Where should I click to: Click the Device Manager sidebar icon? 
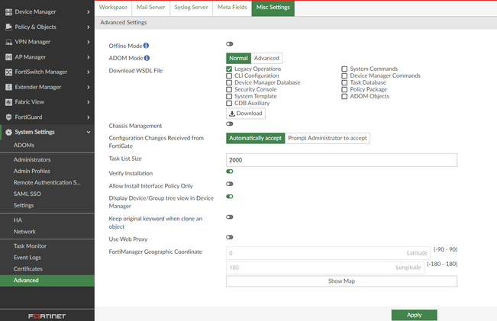(x=8, y=12)
